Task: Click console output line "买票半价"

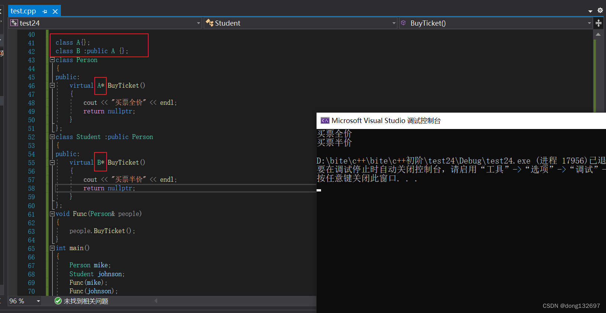Action: tap(334, 142)
